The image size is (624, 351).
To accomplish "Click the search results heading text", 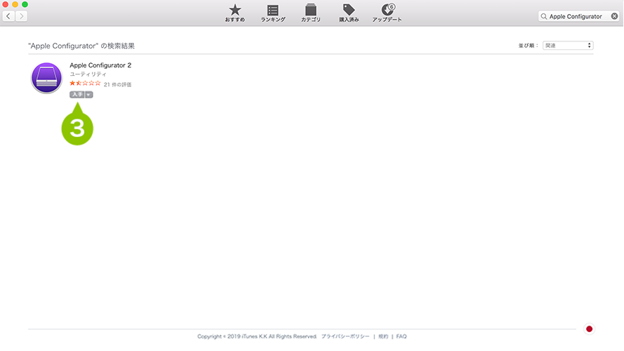I will (81, 46).
